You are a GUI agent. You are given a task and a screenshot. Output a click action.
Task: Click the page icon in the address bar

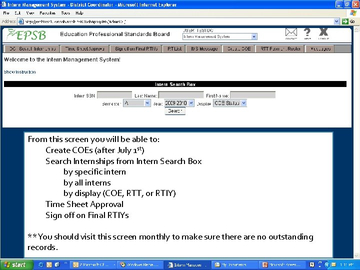[21, 21]
